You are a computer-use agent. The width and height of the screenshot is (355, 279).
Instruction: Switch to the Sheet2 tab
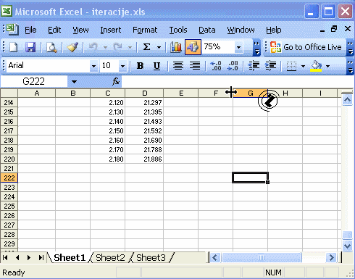[110, 258]
